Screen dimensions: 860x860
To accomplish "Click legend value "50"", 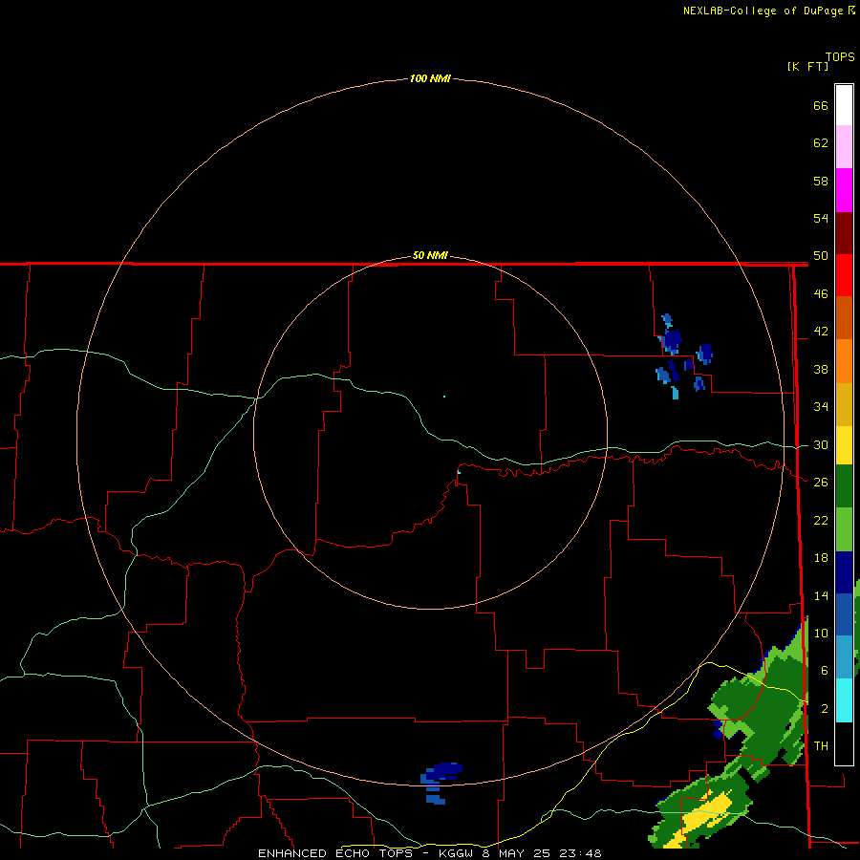I will pos(821,255).
